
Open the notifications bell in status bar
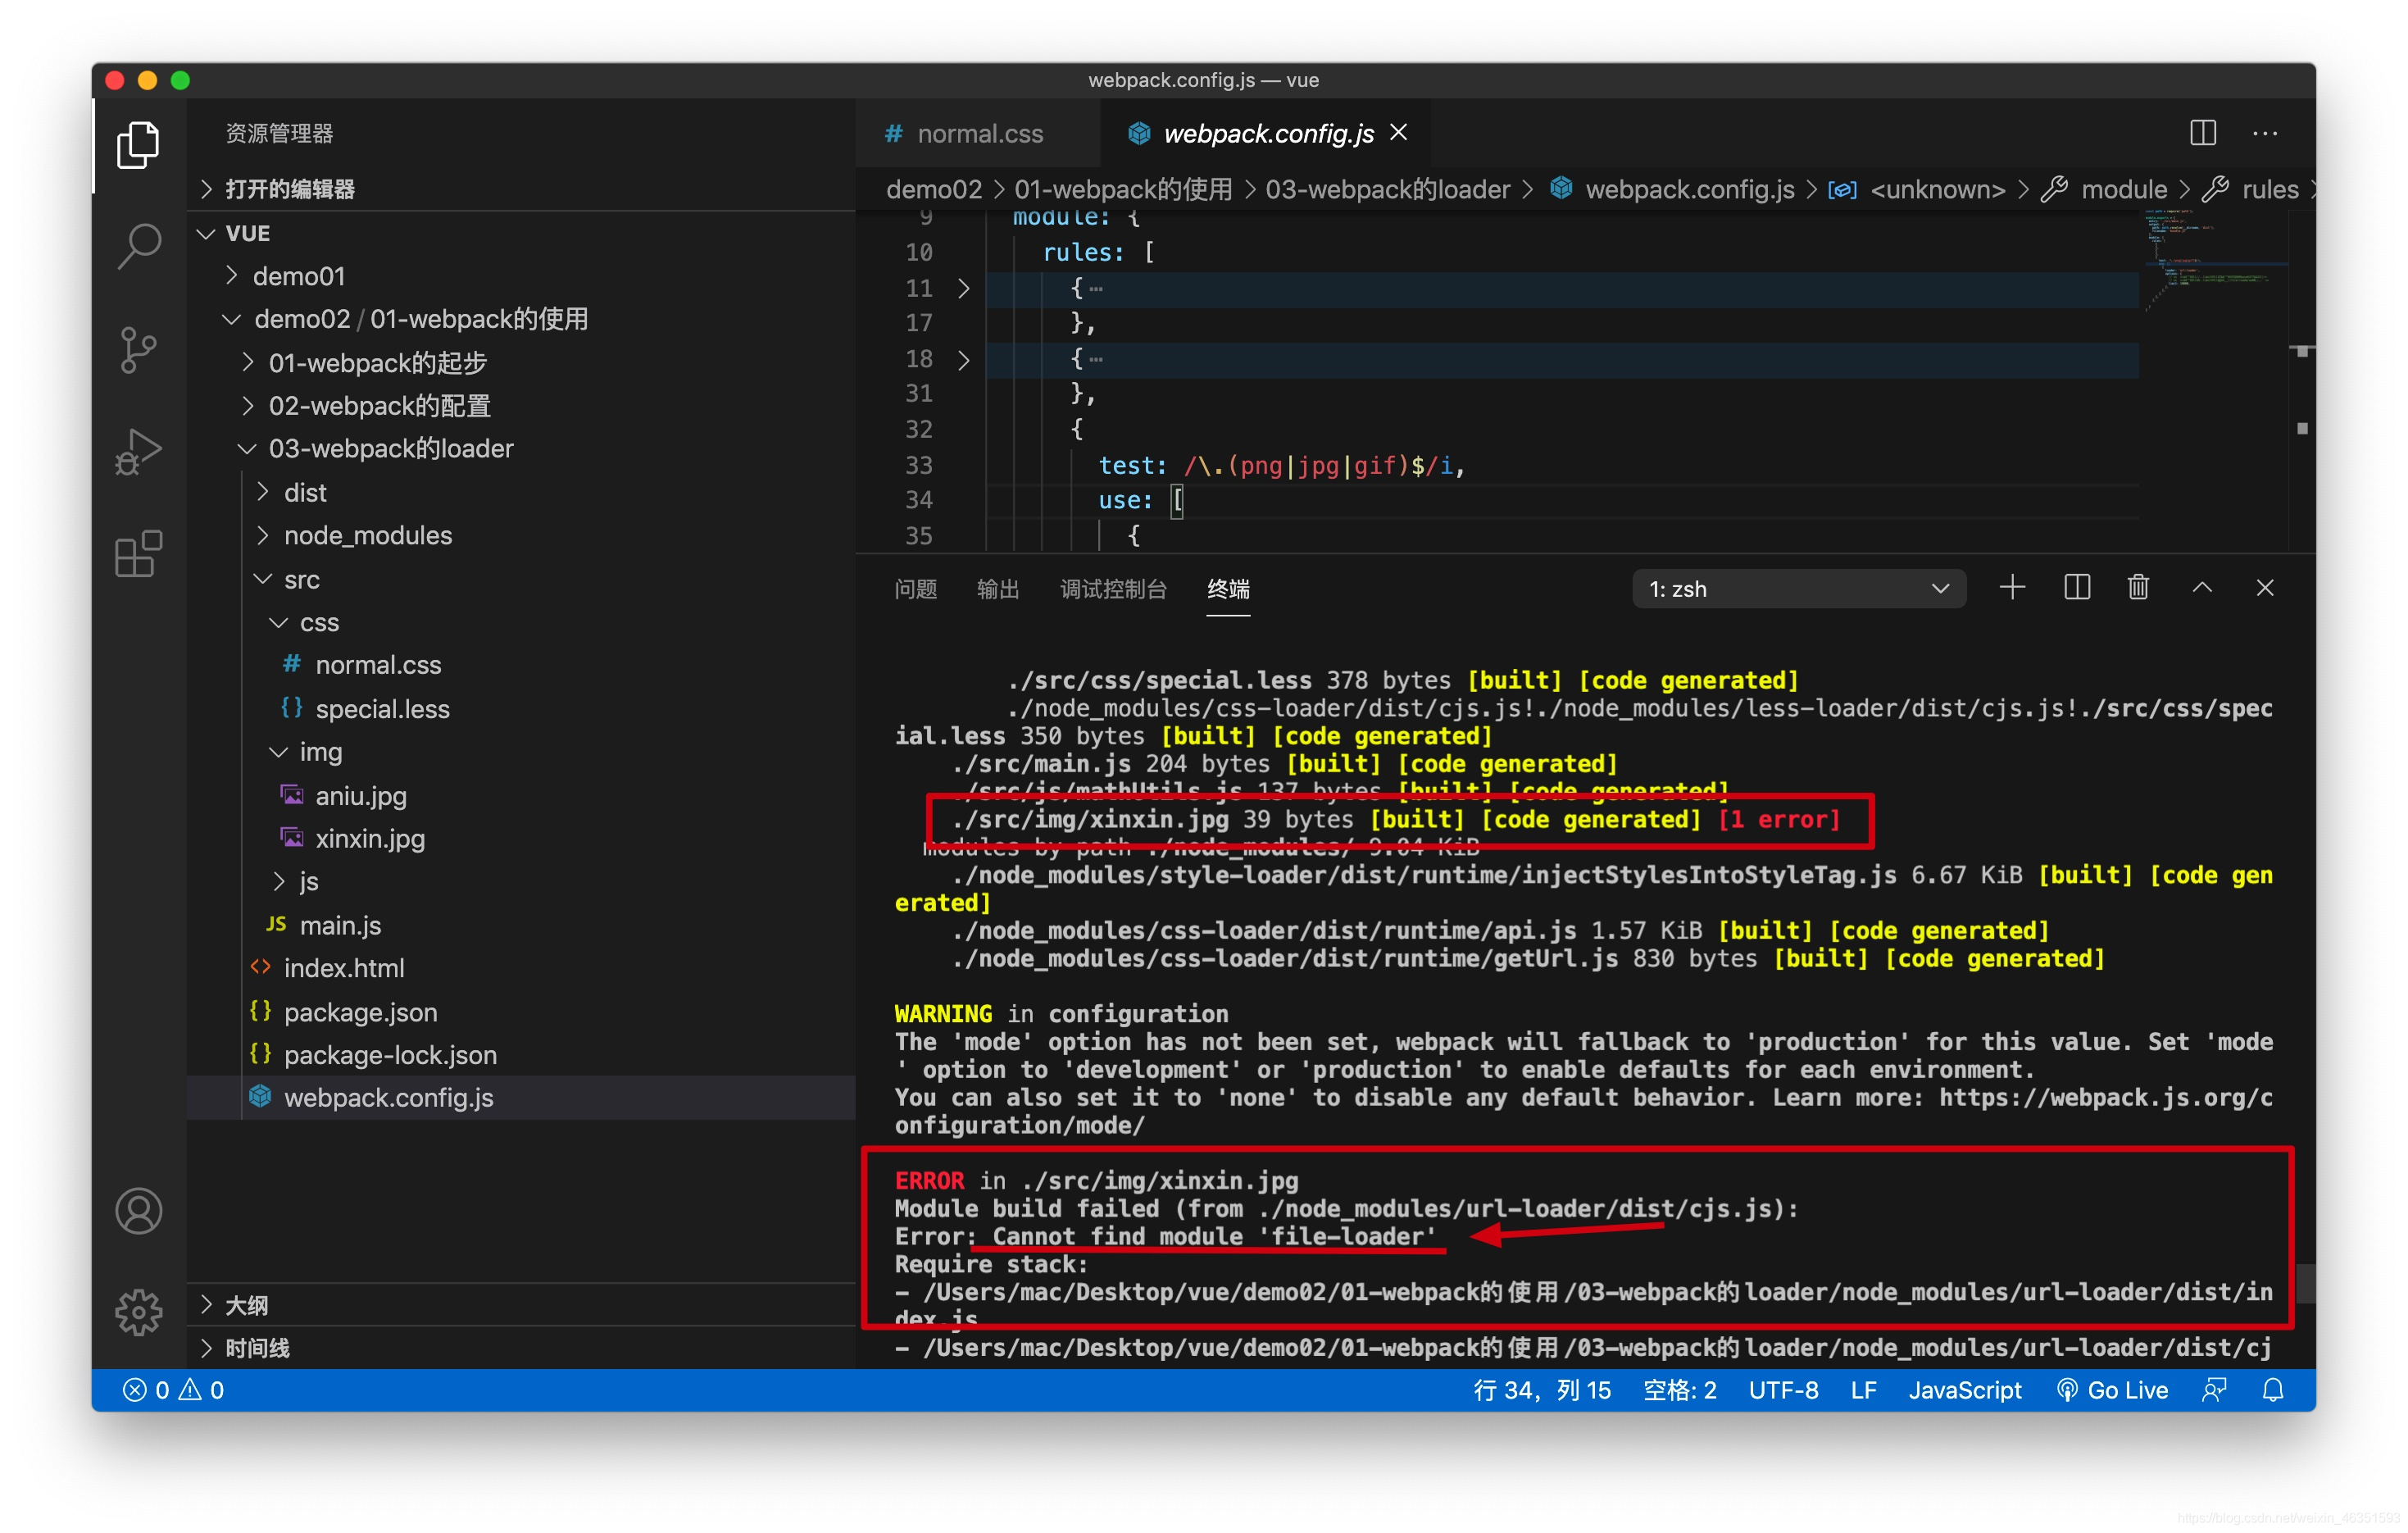pos(2273,1390)
